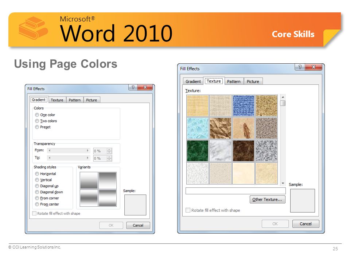The height and width of the screenshot is (262, 350).
Task: Click the Word 2010 books logo icon
Action: point(33,28)
